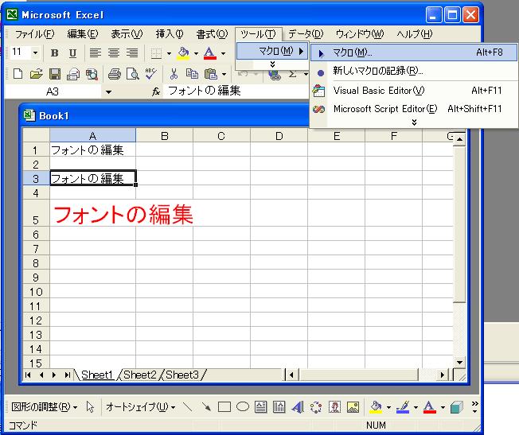Screen dimensions: 519x435
Task: Select Oval drawing tool
Action: pyautogui.click(x=243, y=407)
